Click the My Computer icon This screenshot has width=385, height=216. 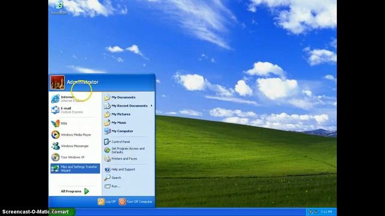tap(107, 131)
